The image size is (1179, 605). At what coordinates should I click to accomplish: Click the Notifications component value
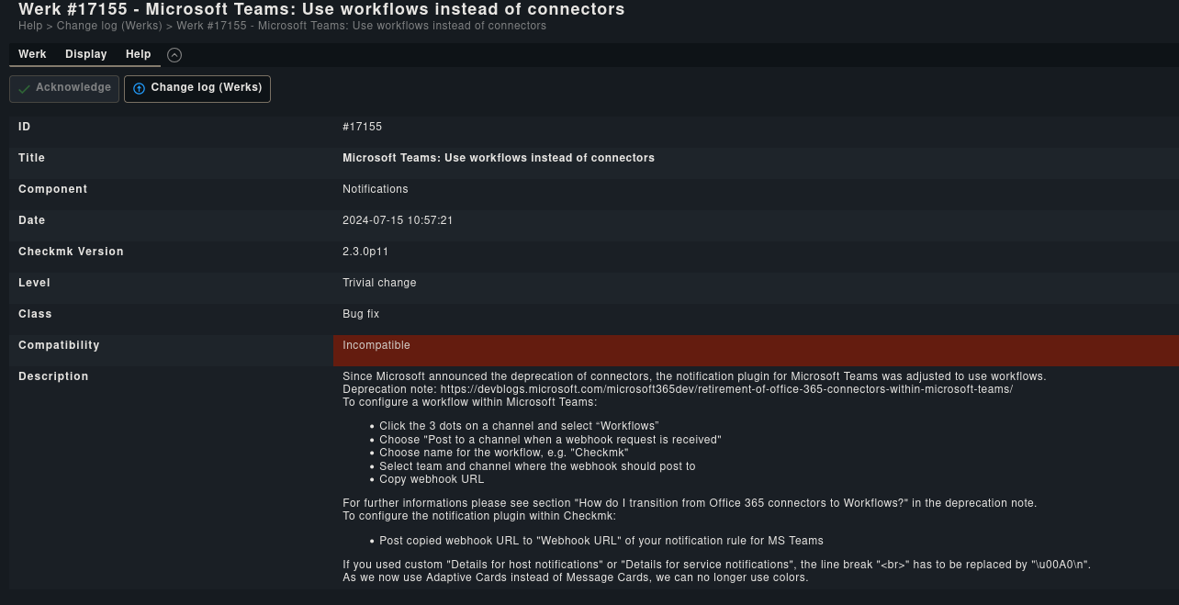[375, 189]
